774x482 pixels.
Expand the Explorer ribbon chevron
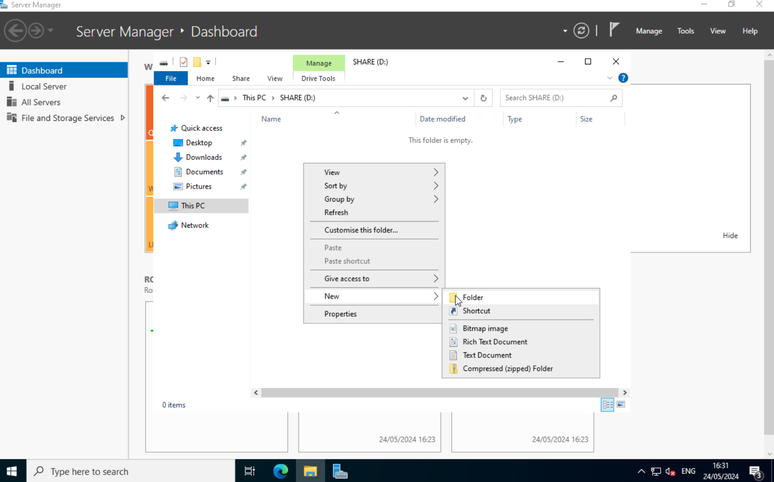(610, 78)
